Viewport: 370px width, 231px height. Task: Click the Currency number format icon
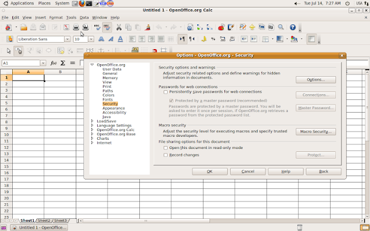click(203, 39)
